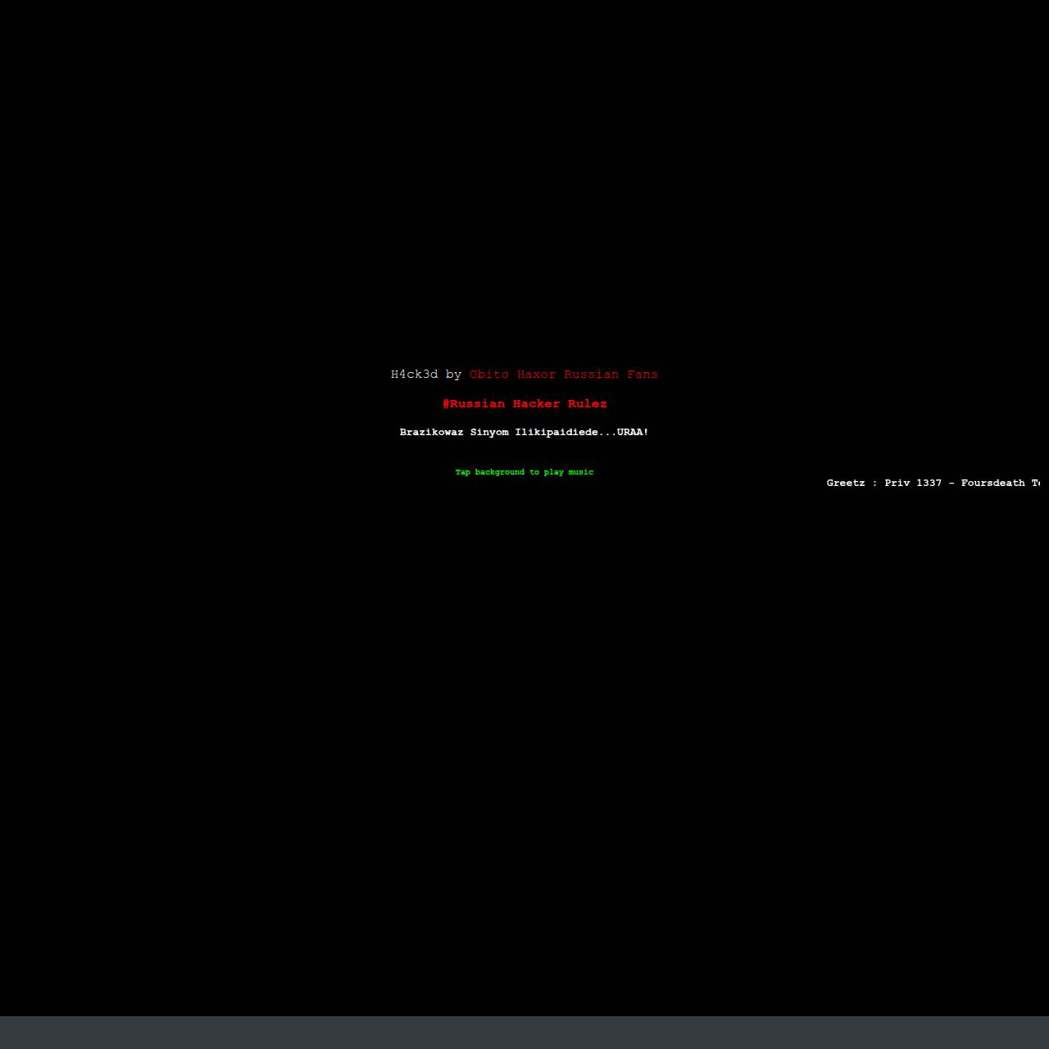Click the 'H4ck3d by' text

426,375
